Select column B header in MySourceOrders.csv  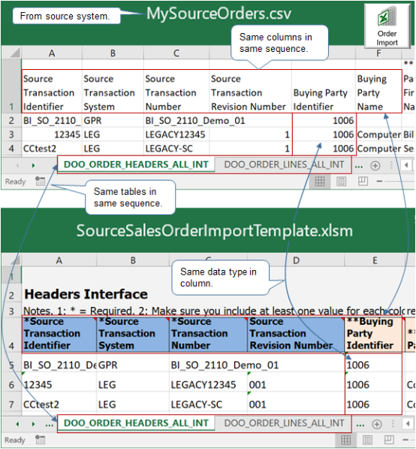[x=113, y=53]
